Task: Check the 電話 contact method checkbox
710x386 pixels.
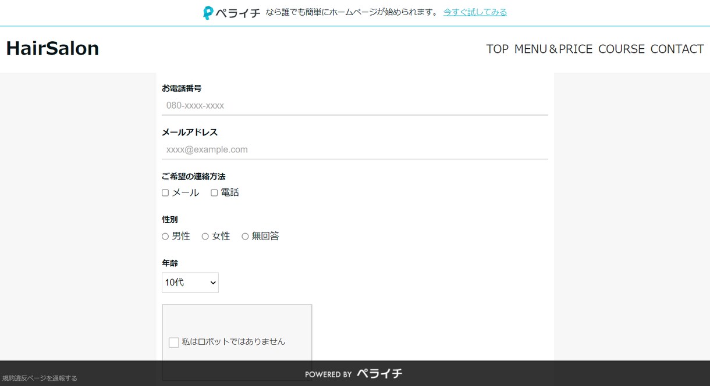Action: tap(214, 193)
